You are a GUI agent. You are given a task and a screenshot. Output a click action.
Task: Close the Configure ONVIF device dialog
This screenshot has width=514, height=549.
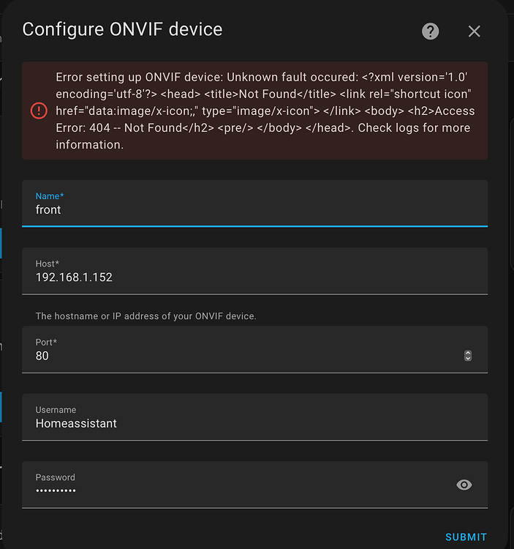[474, 31]
